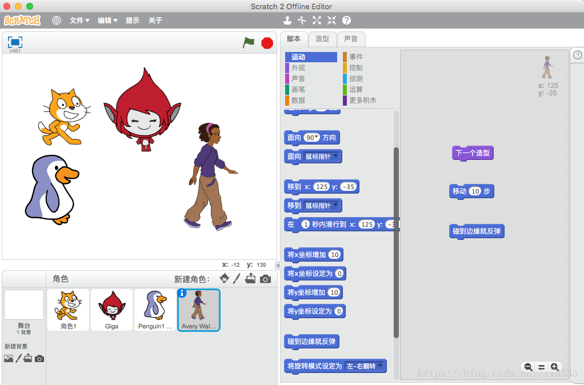Click the blocks palette vertical scrollbar
The height and width of the screenshot is (385, 584).
[x=396, y=242]
